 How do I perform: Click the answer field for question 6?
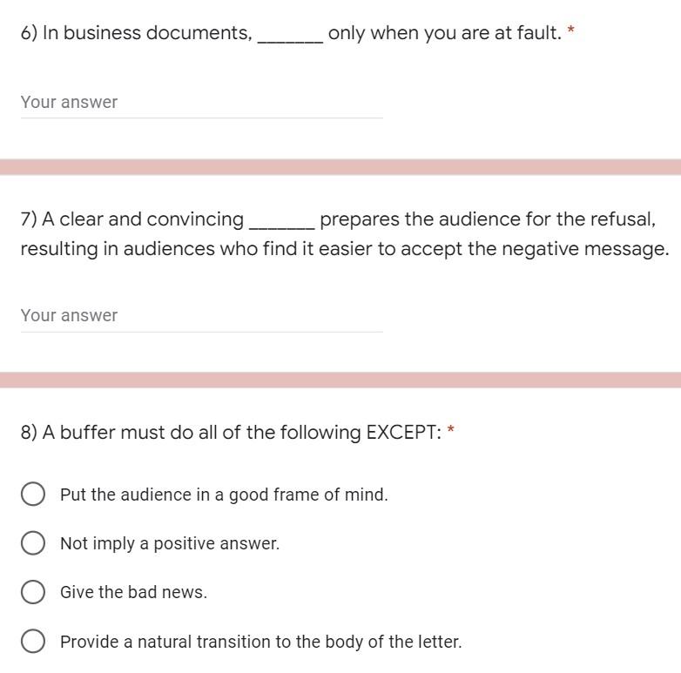201,102
